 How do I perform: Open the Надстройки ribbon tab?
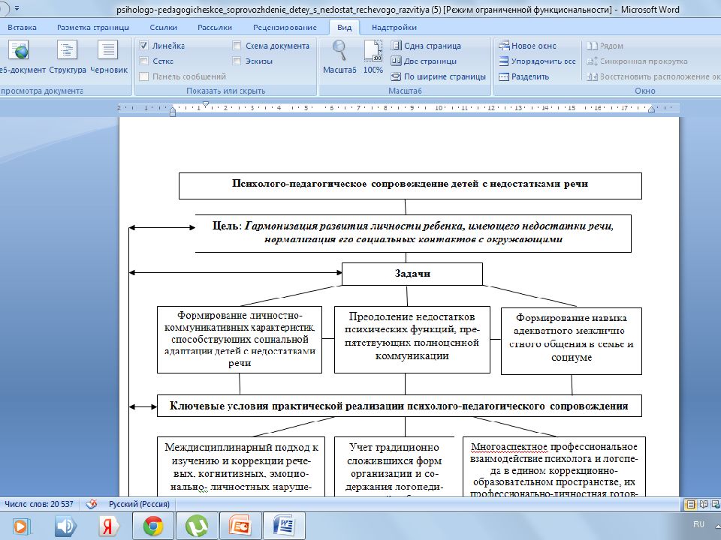click(394, 28)
